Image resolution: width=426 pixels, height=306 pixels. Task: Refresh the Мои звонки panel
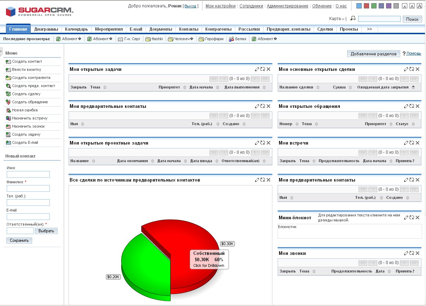pos(412,253)
